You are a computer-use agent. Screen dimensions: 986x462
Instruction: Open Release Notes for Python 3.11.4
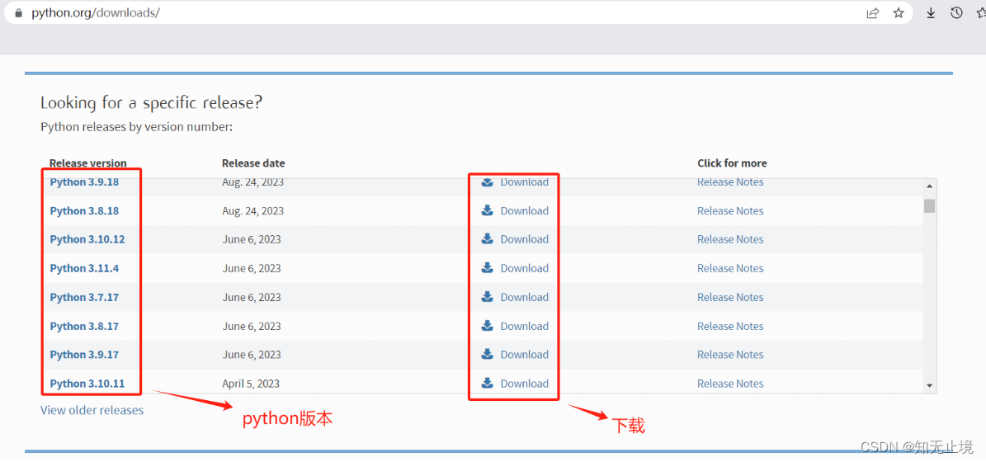point(730,268)
